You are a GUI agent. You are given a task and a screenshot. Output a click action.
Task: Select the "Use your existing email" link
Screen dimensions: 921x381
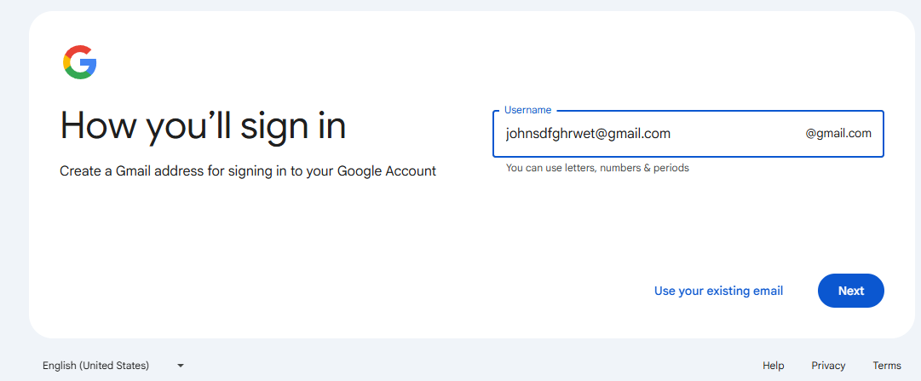(718, 291)
